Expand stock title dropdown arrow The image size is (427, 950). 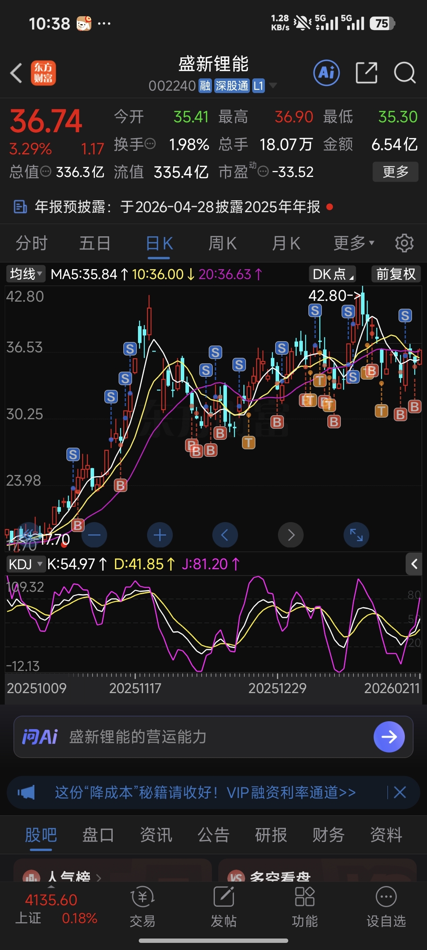point(273,86)
